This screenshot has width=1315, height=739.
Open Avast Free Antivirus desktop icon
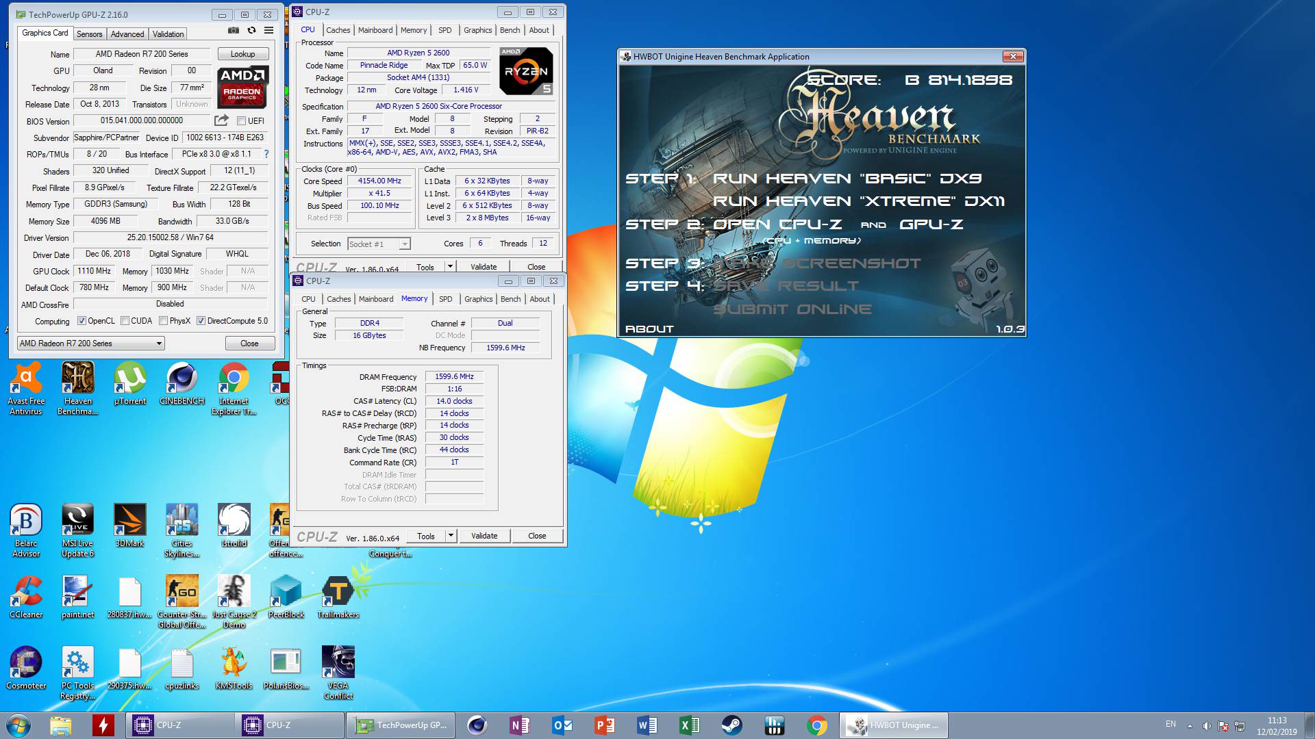click(26, 388)
